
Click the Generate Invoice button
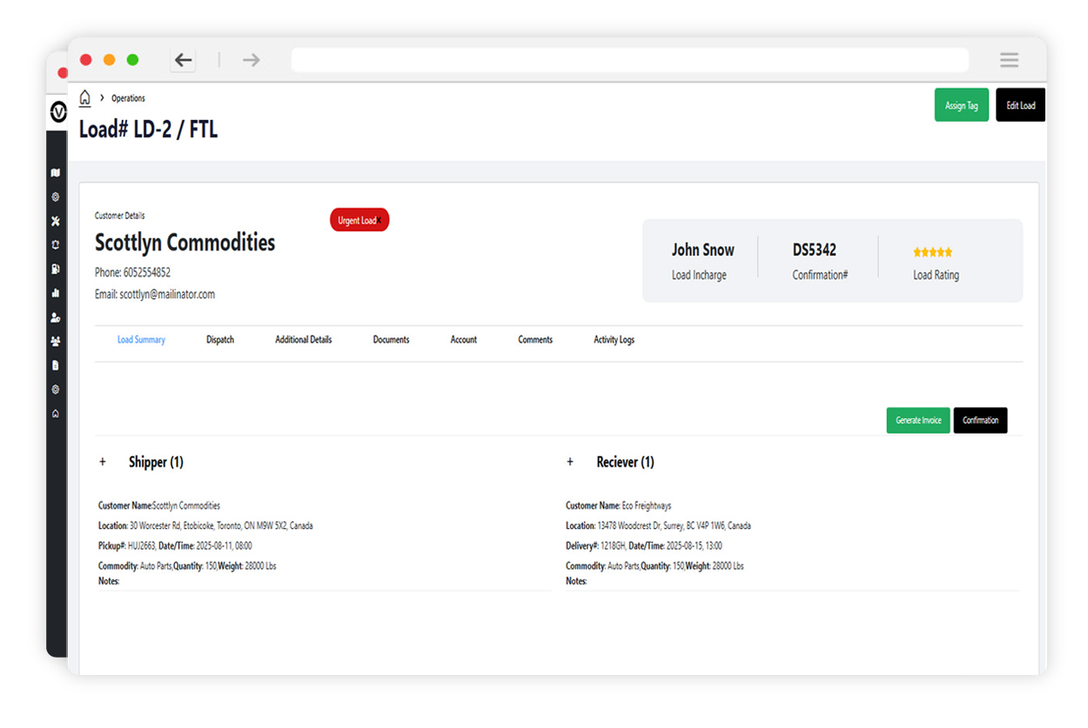(917, 420)
